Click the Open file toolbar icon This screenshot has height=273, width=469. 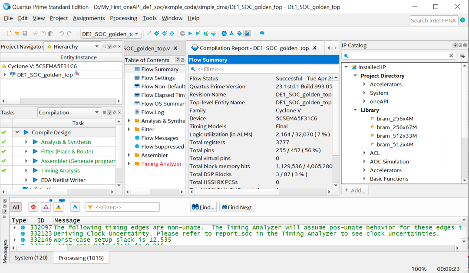tap(17, 33)
